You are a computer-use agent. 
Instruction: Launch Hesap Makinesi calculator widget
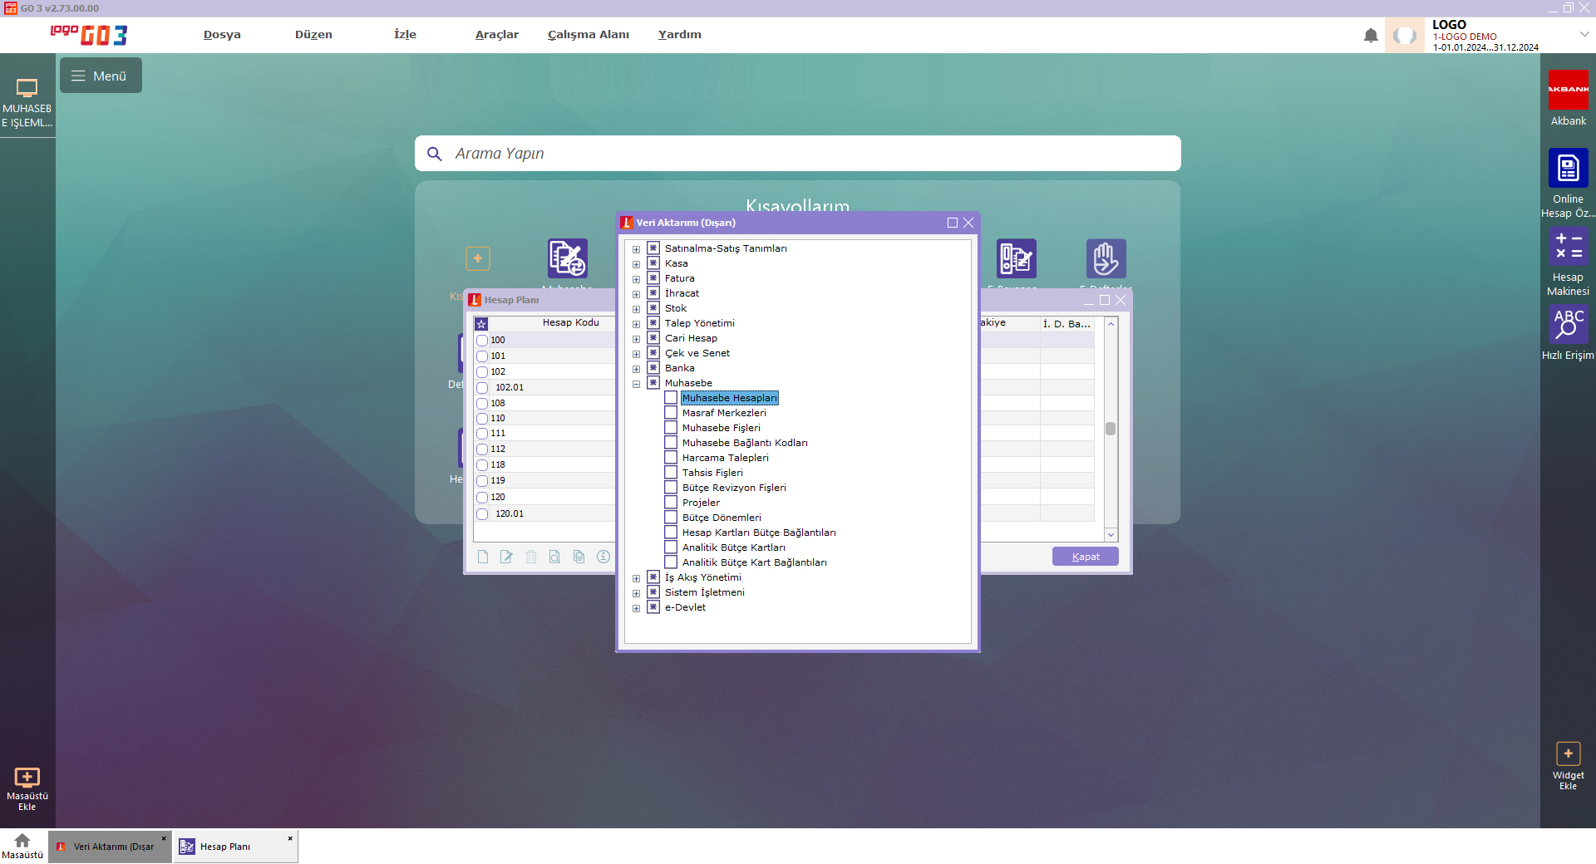tap(1568, 247)
